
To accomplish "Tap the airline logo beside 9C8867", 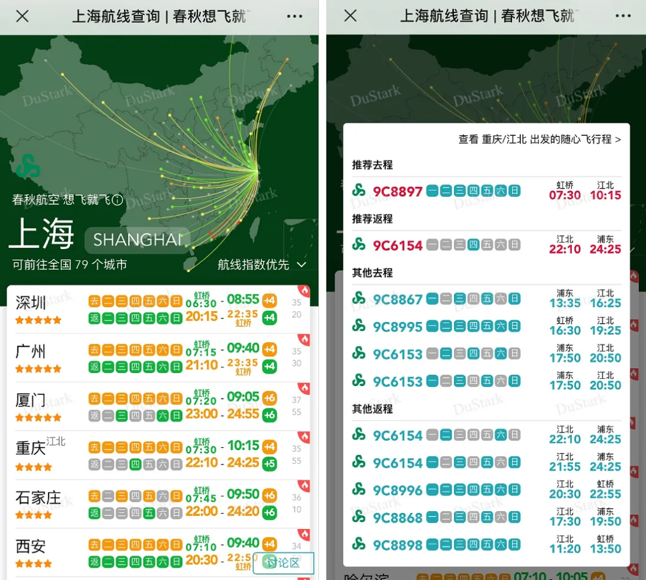I will pos(359,298).
